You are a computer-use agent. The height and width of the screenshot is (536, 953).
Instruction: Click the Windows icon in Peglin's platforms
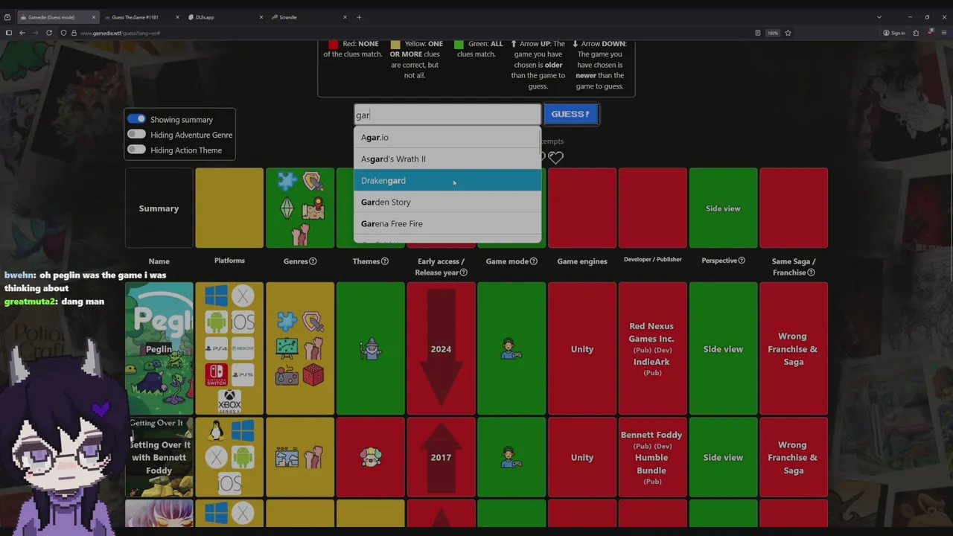(216, 296)
